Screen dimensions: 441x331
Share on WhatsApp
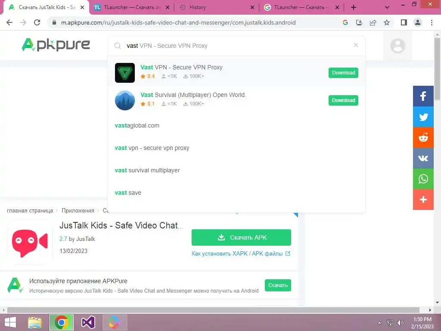pos(423,179)
